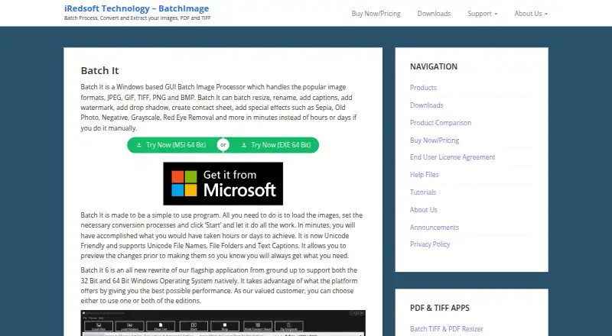The width and height of the screenshot is (612, 336).
Task: Click the PDF & TIFF APPS heading
Action: [439, 308]
